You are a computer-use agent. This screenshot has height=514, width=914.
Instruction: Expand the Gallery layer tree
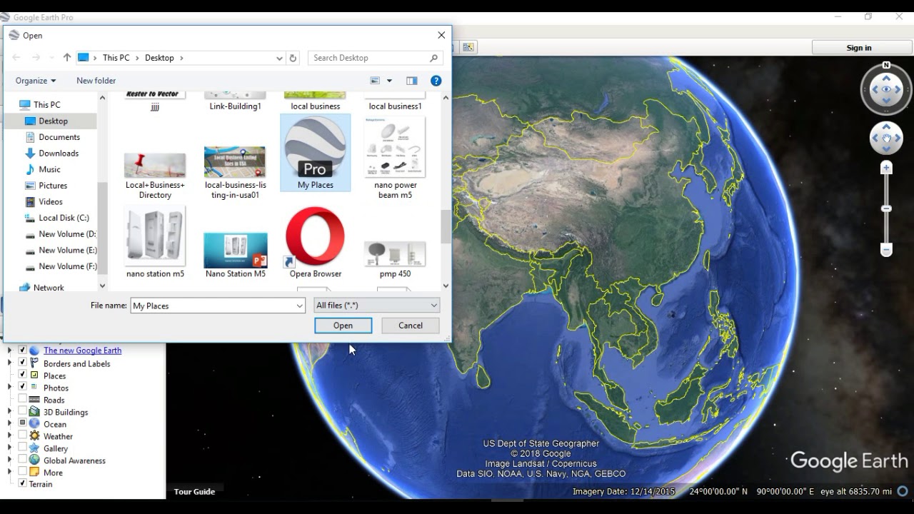[10, 448]
